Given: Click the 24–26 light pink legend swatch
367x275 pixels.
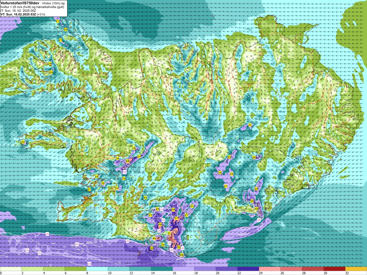Looking at the screenshot, I should pos(270,269).
